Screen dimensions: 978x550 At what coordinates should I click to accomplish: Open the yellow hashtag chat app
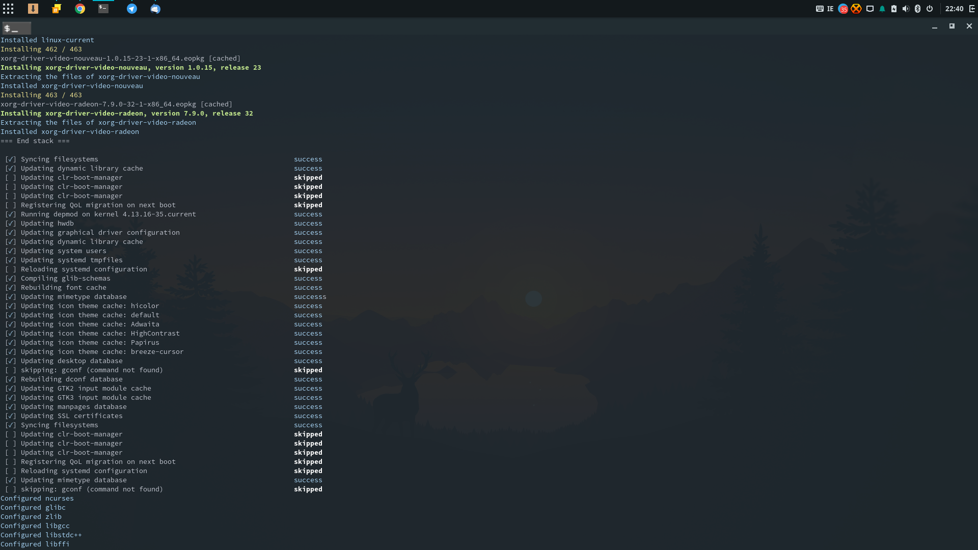(57, 9)
